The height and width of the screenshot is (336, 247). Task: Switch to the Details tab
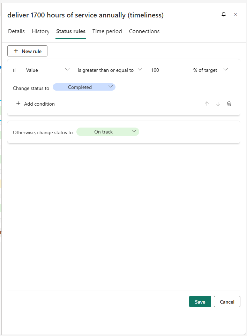16,31
